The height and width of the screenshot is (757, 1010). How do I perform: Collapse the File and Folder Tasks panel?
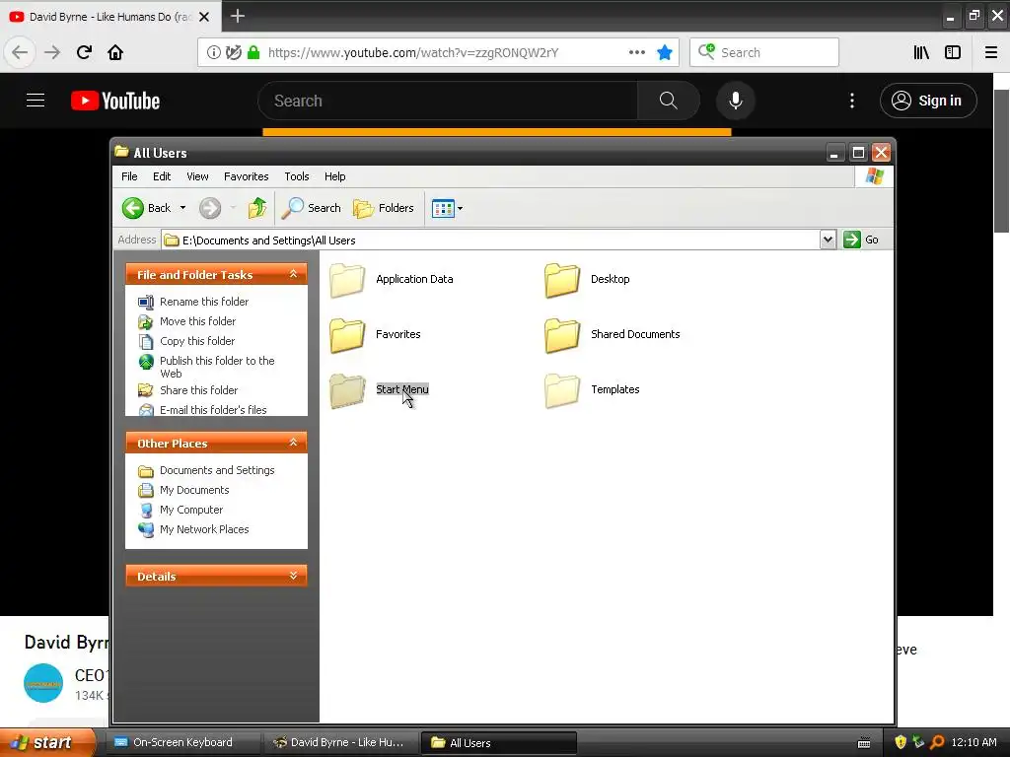point(293,274)
